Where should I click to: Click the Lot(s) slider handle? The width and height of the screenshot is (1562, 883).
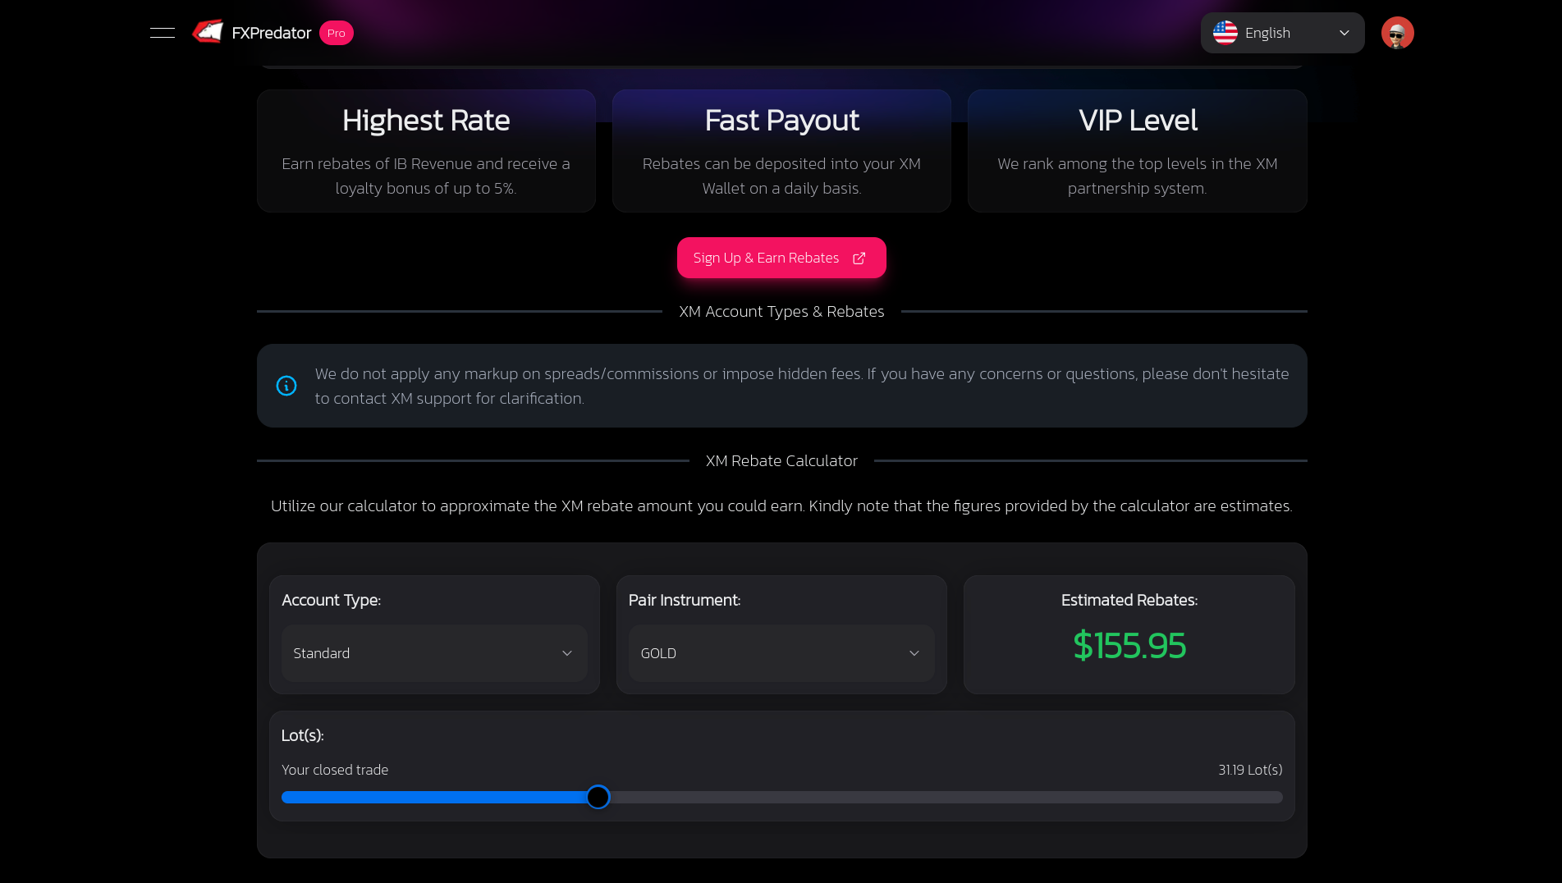pos(598,797)
